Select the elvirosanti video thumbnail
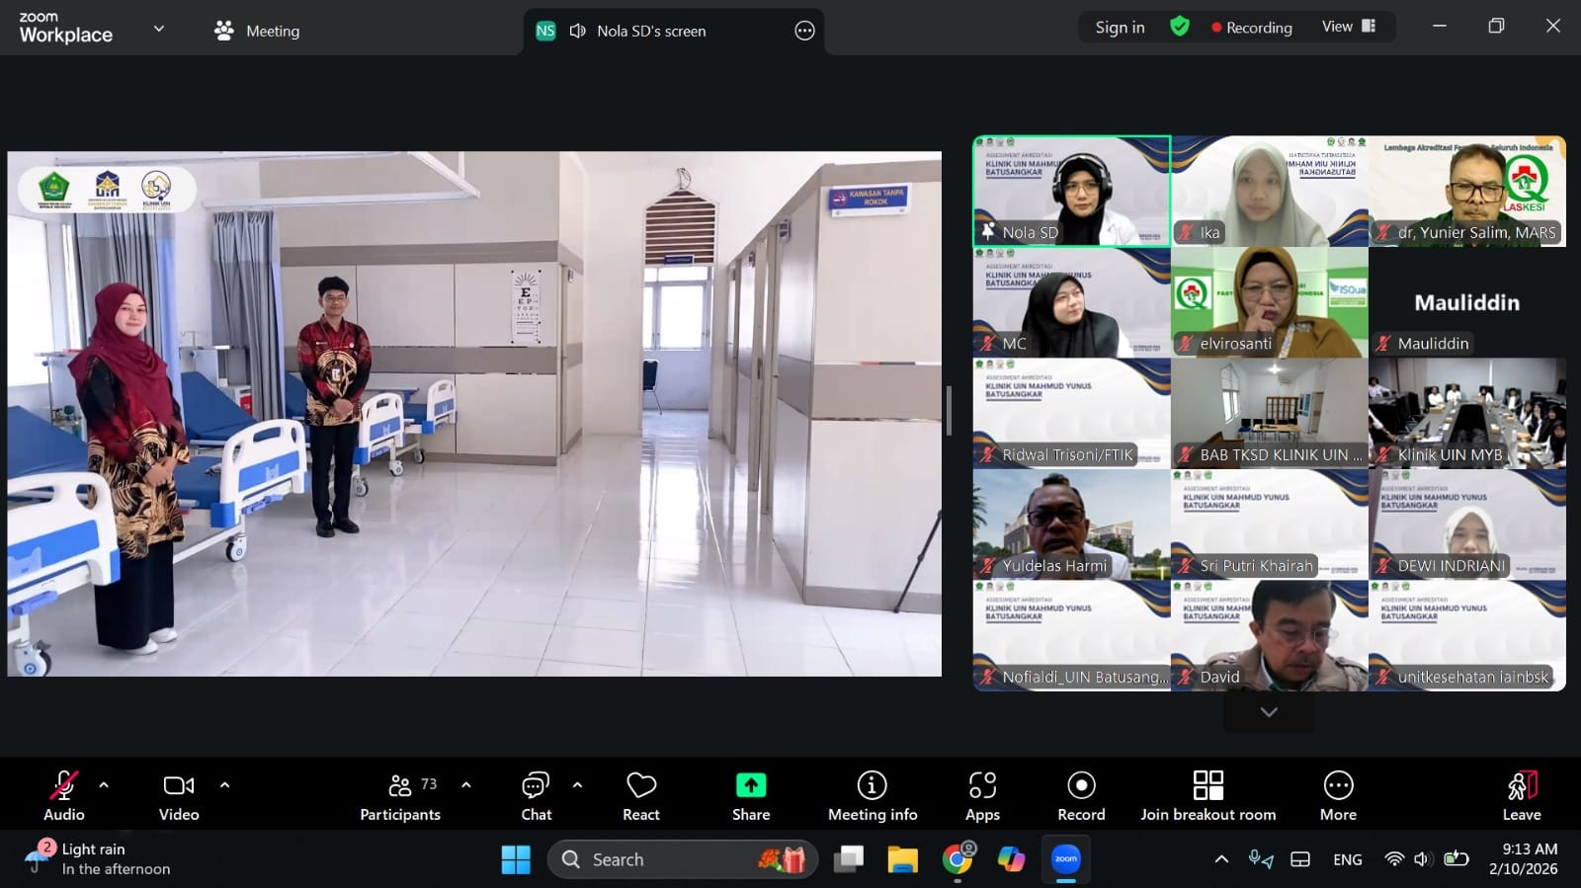 pos(1269,302)
